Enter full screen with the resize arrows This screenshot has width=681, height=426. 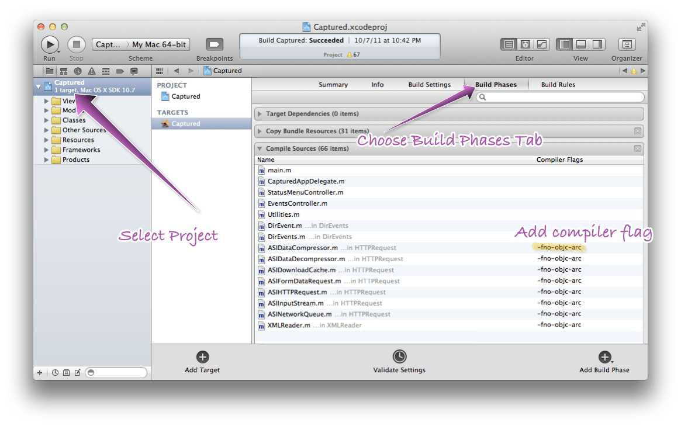[641, 27]
